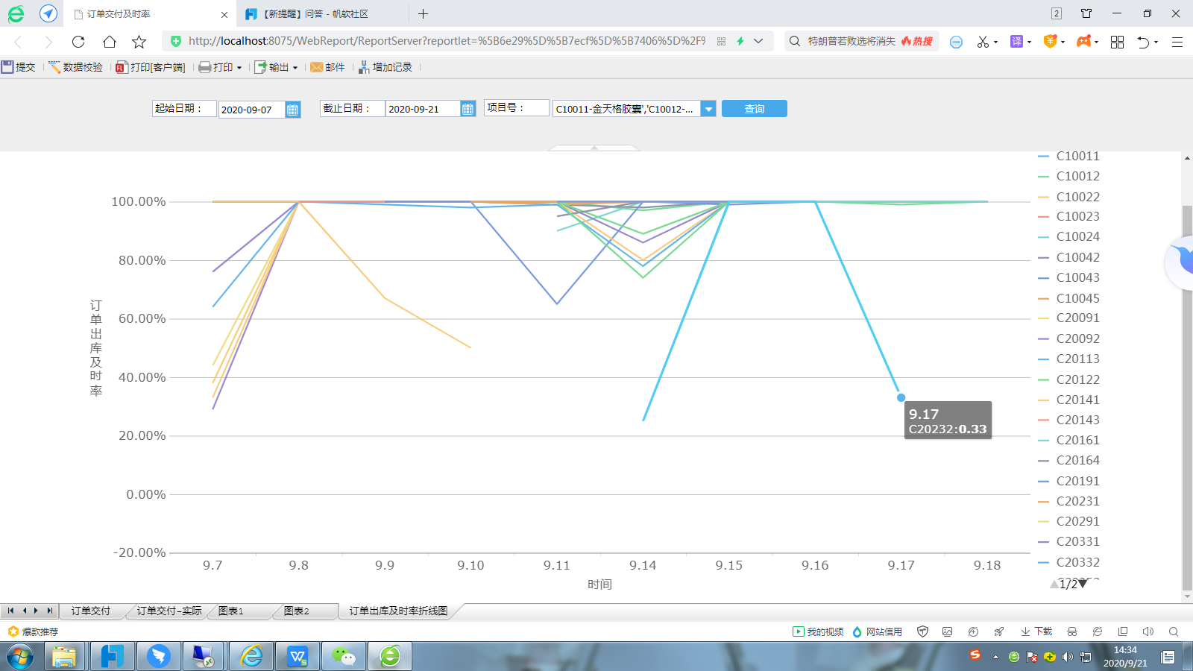Open 我的视频 in status bar

[x=818, y=631]
